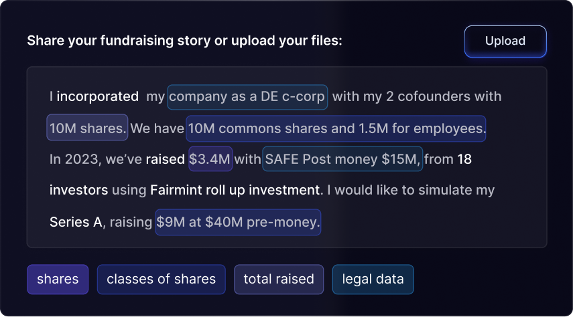The height and width of the screenshot is (317, 573).
Task: Click the "18" investors number
Action: point(465,159)
